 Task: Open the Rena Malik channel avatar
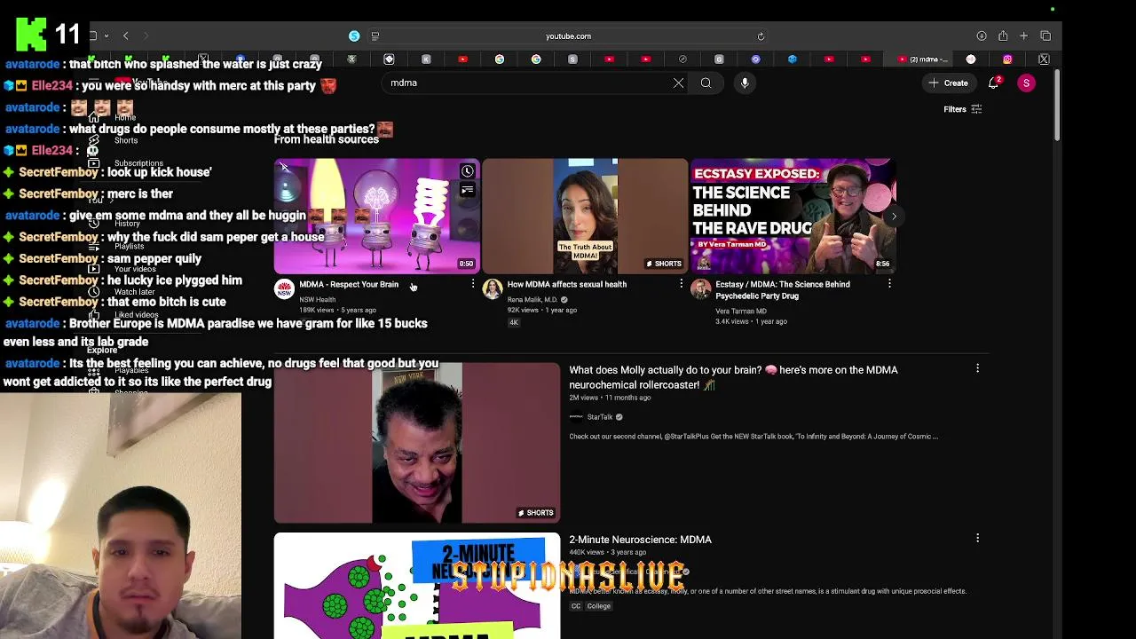click(x=493, y=289)
